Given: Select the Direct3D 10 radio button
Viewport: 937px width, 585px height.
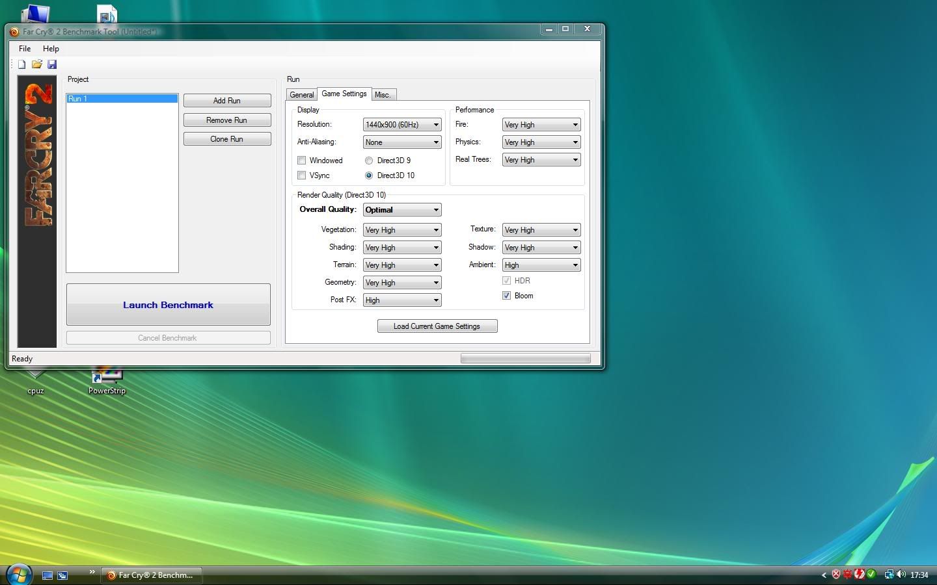Looking at the screenshot, I should (x=369, y=175).
